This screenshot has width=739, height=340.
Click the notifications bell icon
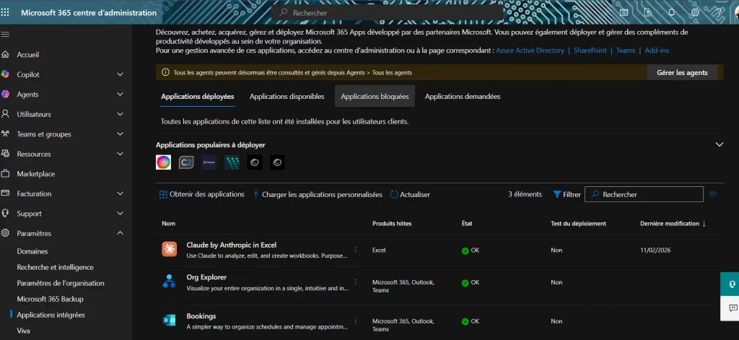(672, 13)
